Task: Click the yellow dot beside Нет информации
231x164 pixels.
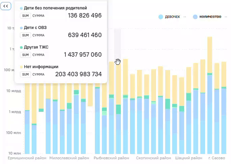Action: point(21,67)
